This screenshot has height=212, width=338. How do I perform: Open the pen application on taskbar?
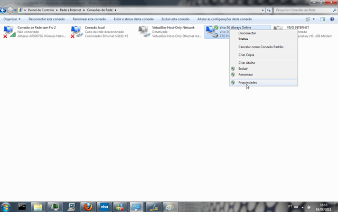coord(154,207)
